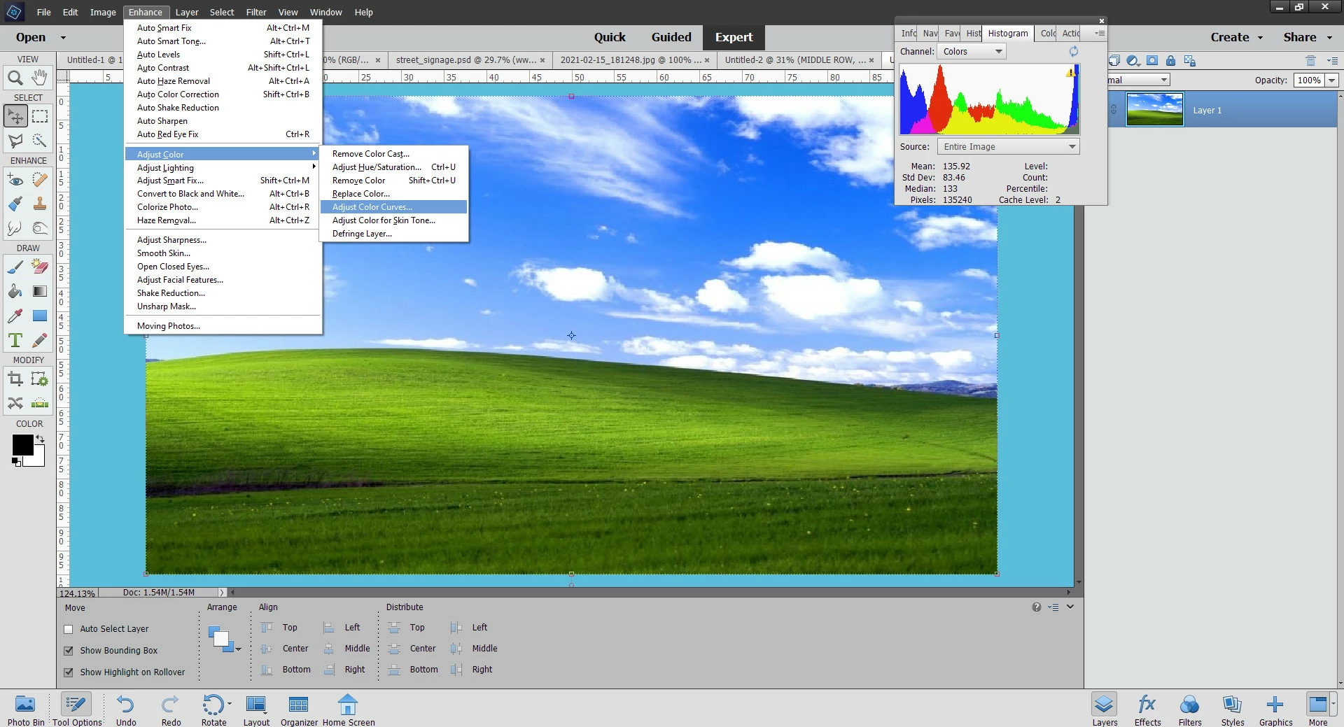Select the Smudge finger tool

point(15,228)
